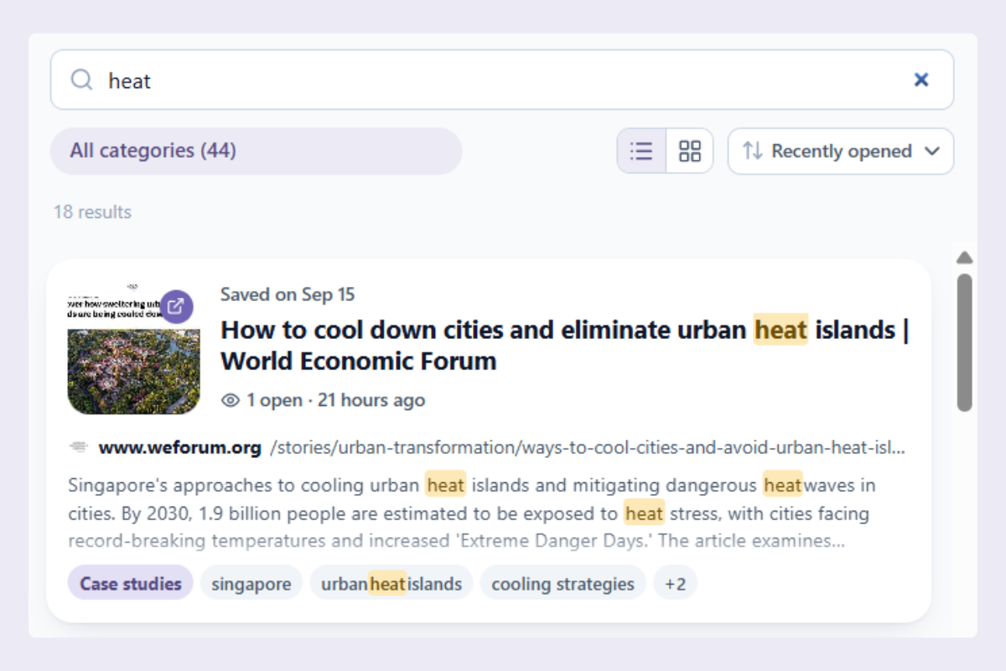1006x671 pixels.
Task: Click the article summary paragraph
Action: point(471,513)
